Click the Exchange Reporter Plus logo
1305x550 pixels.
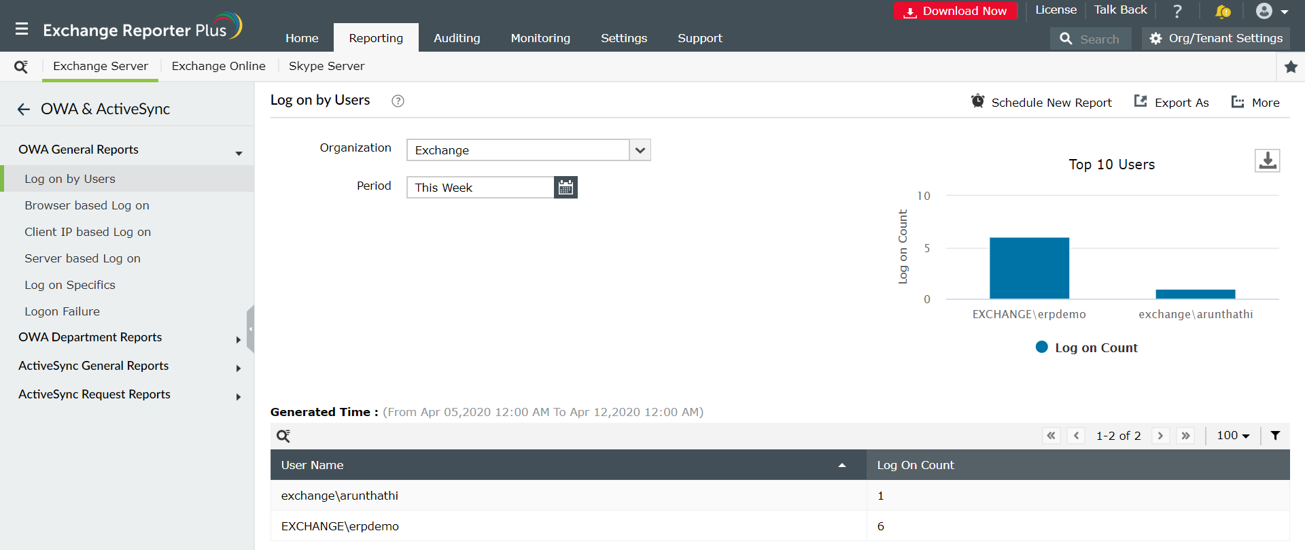coord(143,29)
